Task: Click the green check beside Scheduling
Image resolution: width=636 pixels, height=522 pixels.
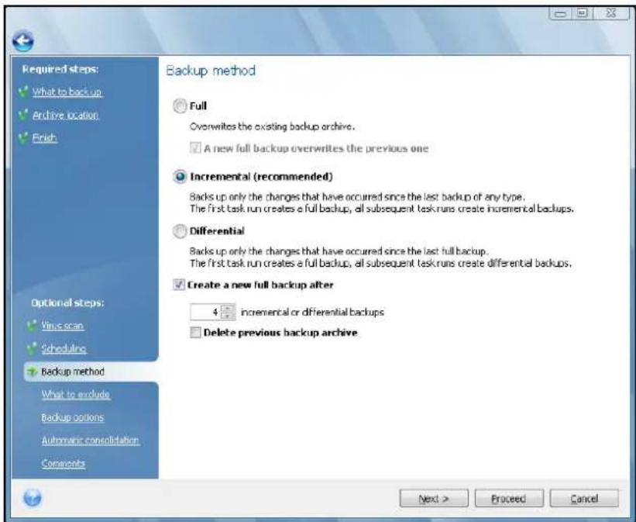Action: [32, 348]
